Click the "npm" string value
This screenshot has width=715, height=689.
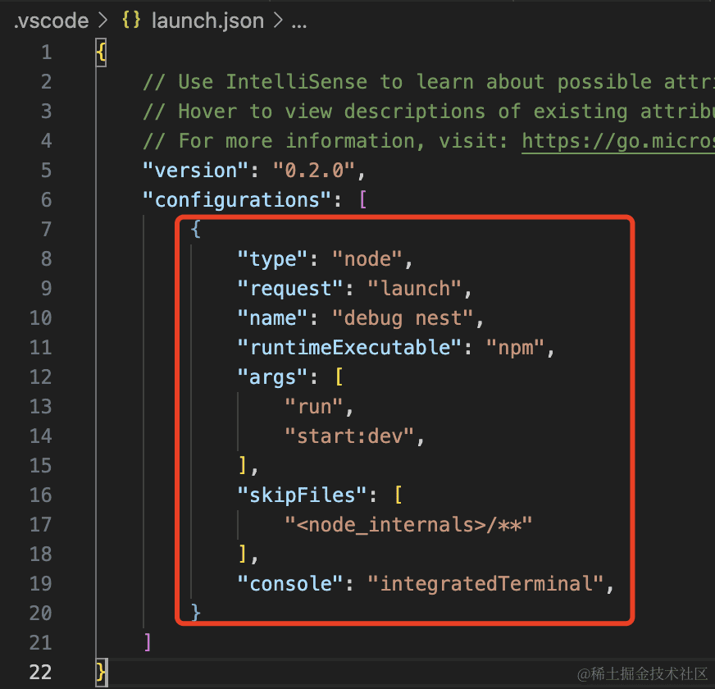click(x=515, y=347)
